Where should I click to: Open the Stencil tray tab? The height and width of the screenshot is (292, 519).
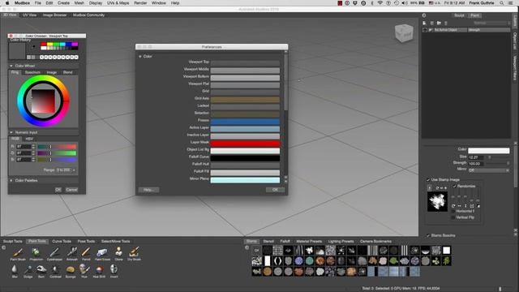[x=268, y=242]
